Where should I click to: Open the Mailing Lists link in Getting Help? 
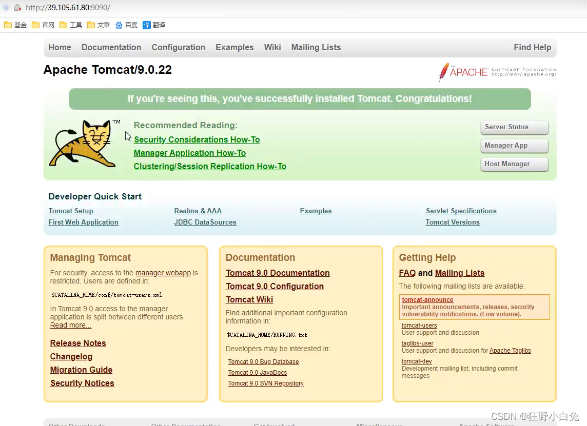click(x=460, y=273)
